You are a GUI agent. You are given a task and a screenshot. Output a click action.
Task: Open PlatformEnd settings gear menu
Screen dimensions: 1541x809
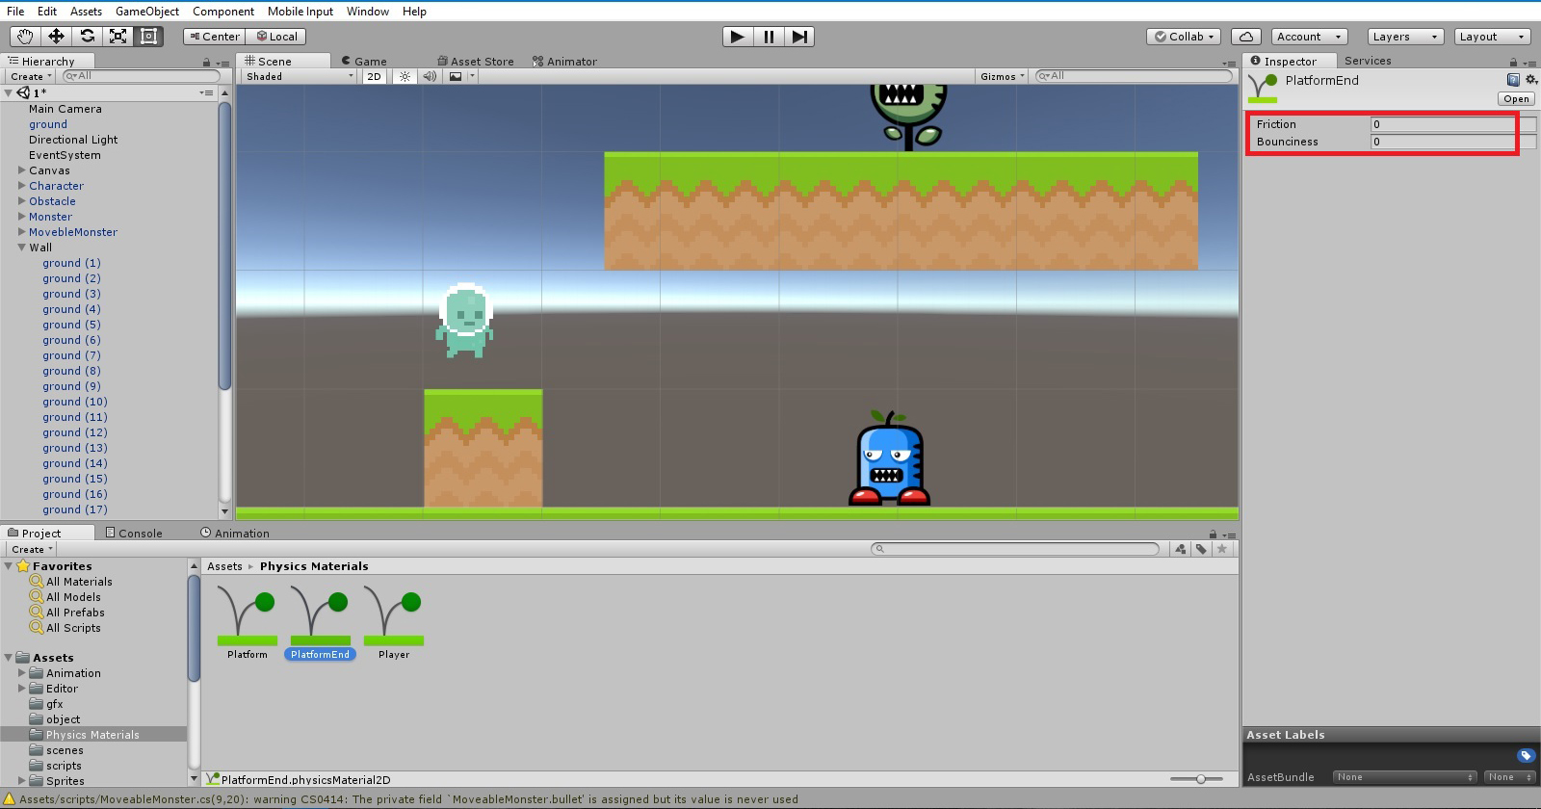click(1530, 80)
